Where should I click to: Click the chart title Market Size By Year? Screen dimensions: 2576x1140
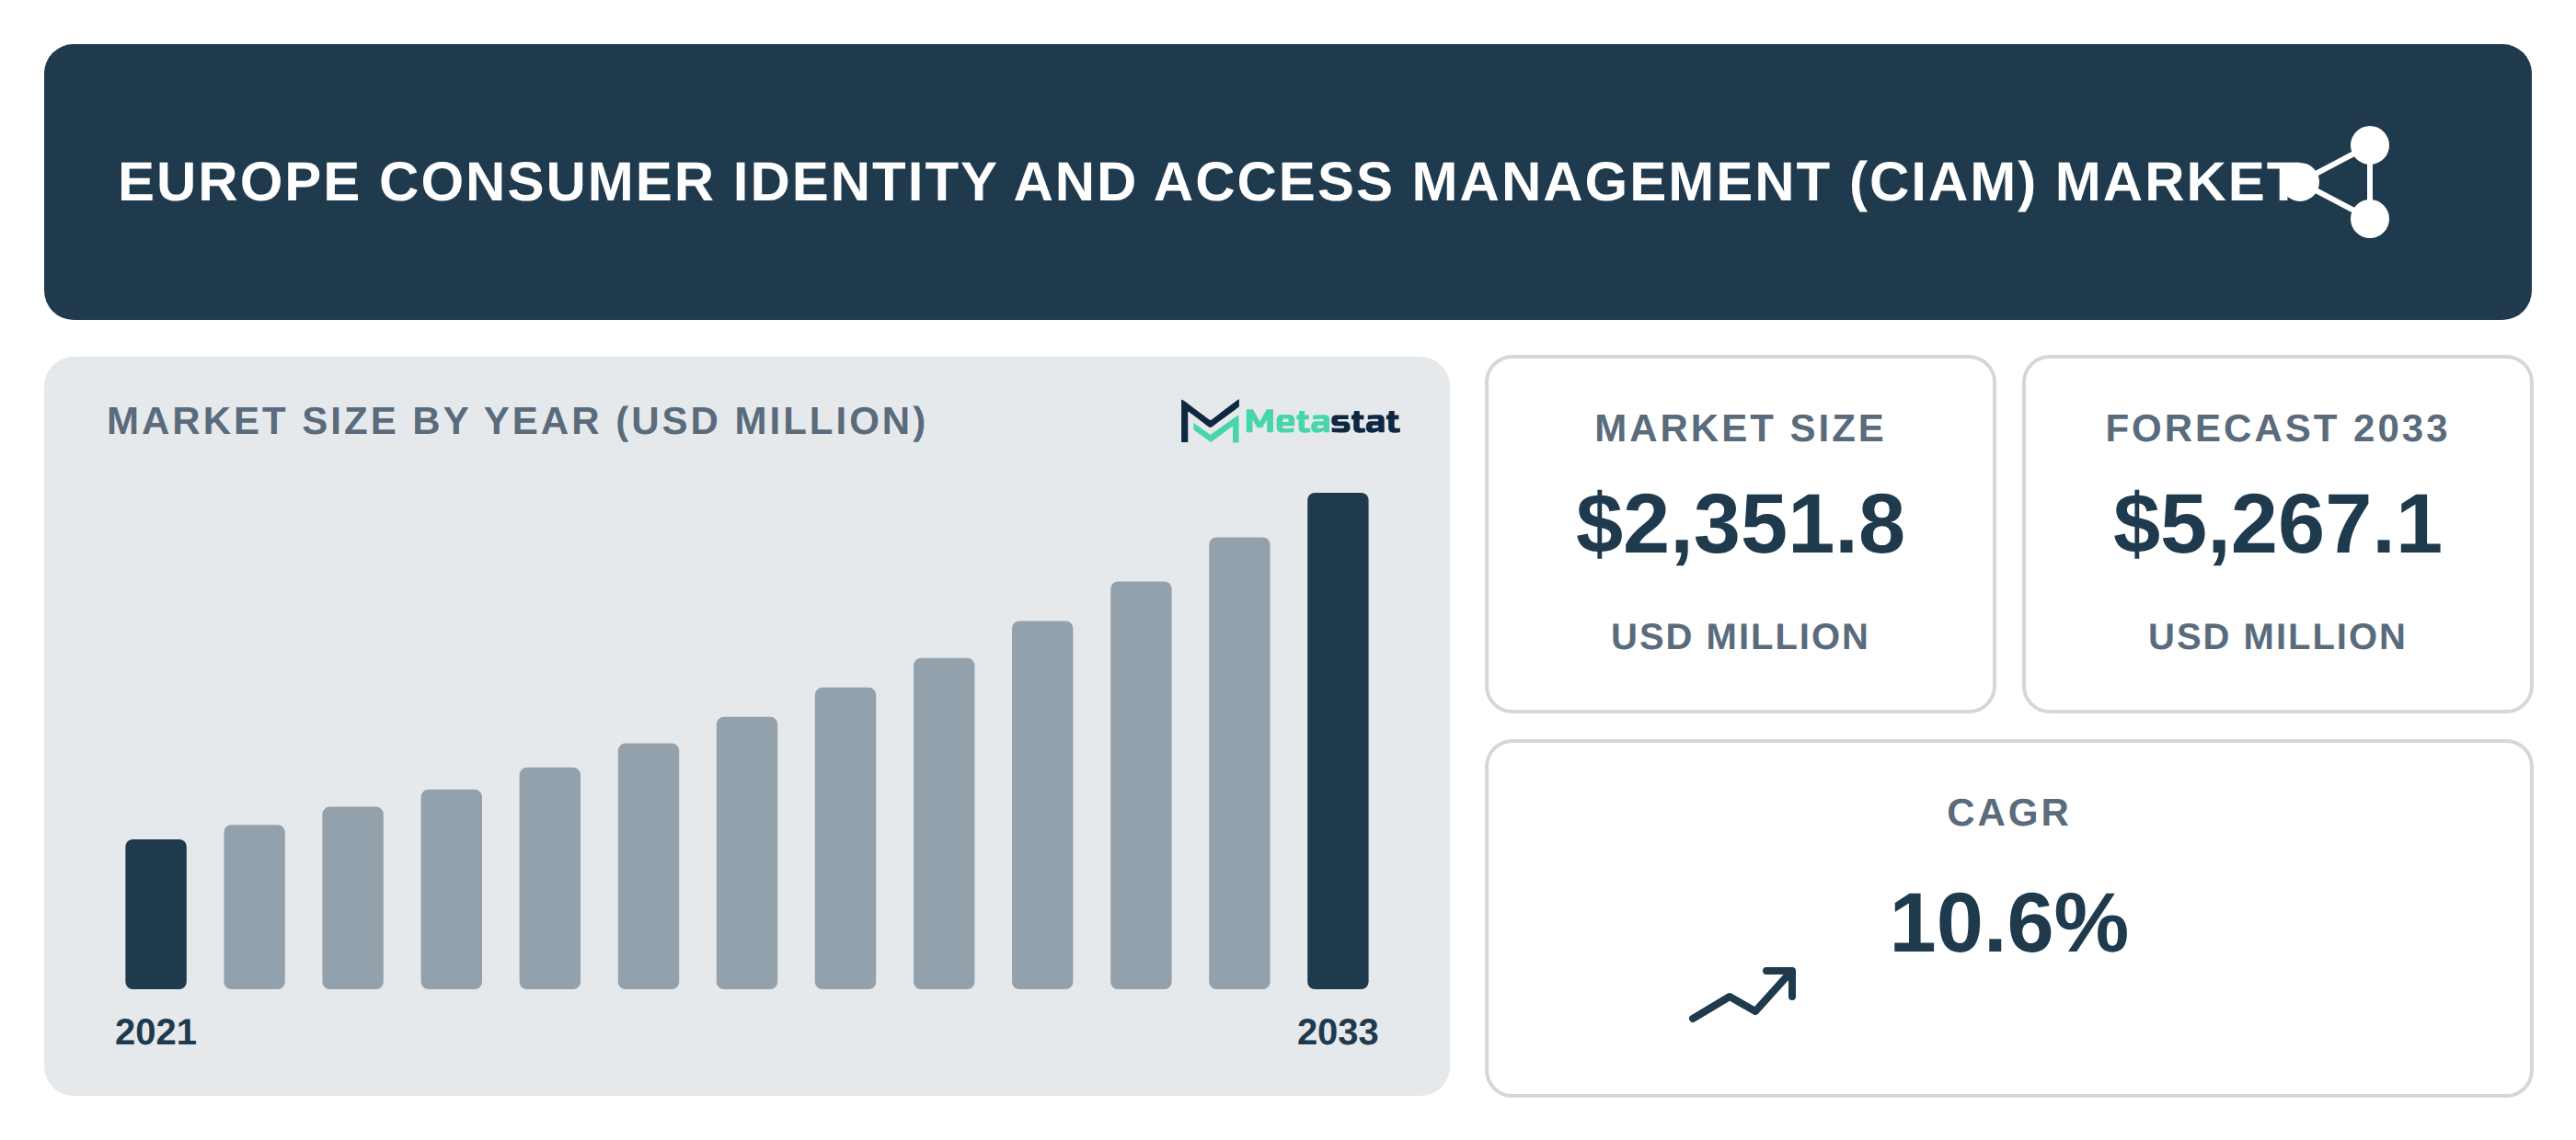coord(517,421)
